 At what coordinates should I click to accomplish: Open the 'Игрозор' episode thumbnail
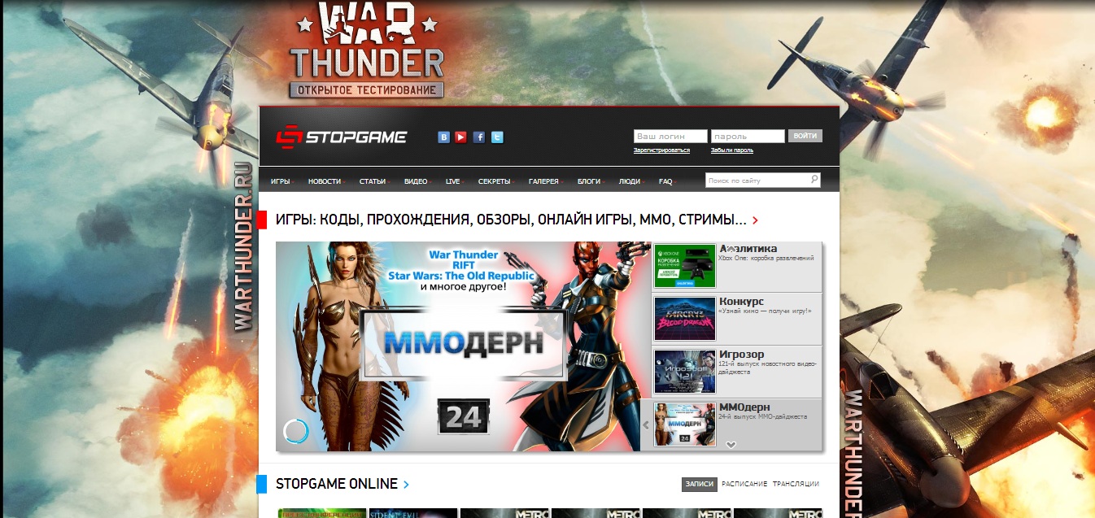pyautogui.click(x=684, y=372)
